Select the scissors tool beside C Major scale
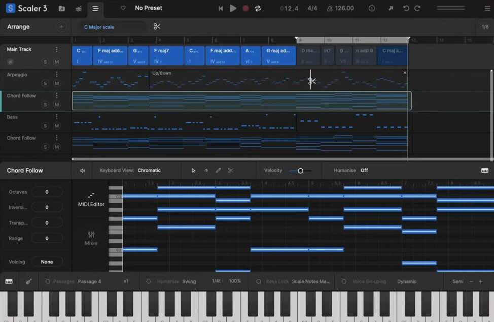494x322 pixels. 157,26
